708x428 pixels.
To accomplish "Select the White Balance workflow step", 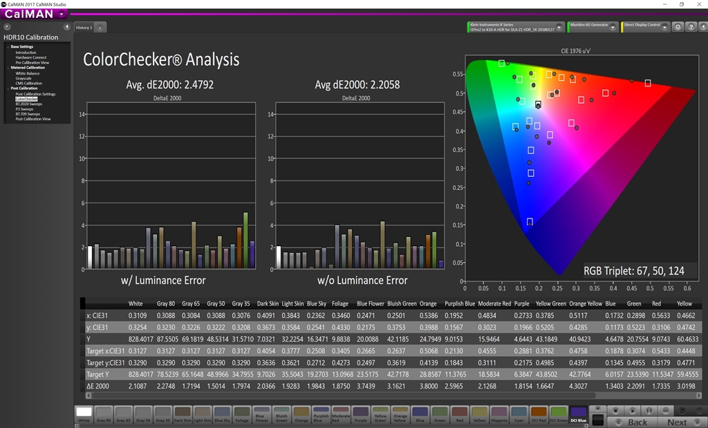I will pyautogui.click(x=27, y=73).
